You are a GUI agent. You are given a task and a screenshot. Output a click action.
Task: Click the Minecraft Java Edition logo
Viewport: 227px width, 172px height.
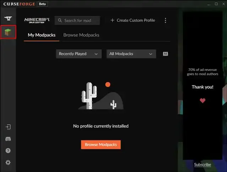pos(37,21)
